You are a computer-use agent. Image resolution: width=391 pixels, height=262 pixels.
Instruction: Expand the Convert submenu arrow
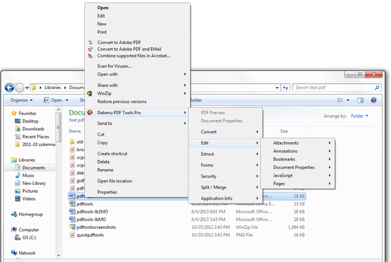pos(257,132)
